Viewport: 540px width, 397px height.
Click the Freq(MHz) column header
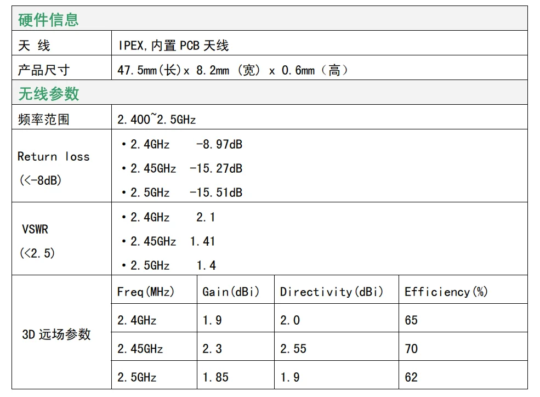pyautogui.click(x=146, y=292)
